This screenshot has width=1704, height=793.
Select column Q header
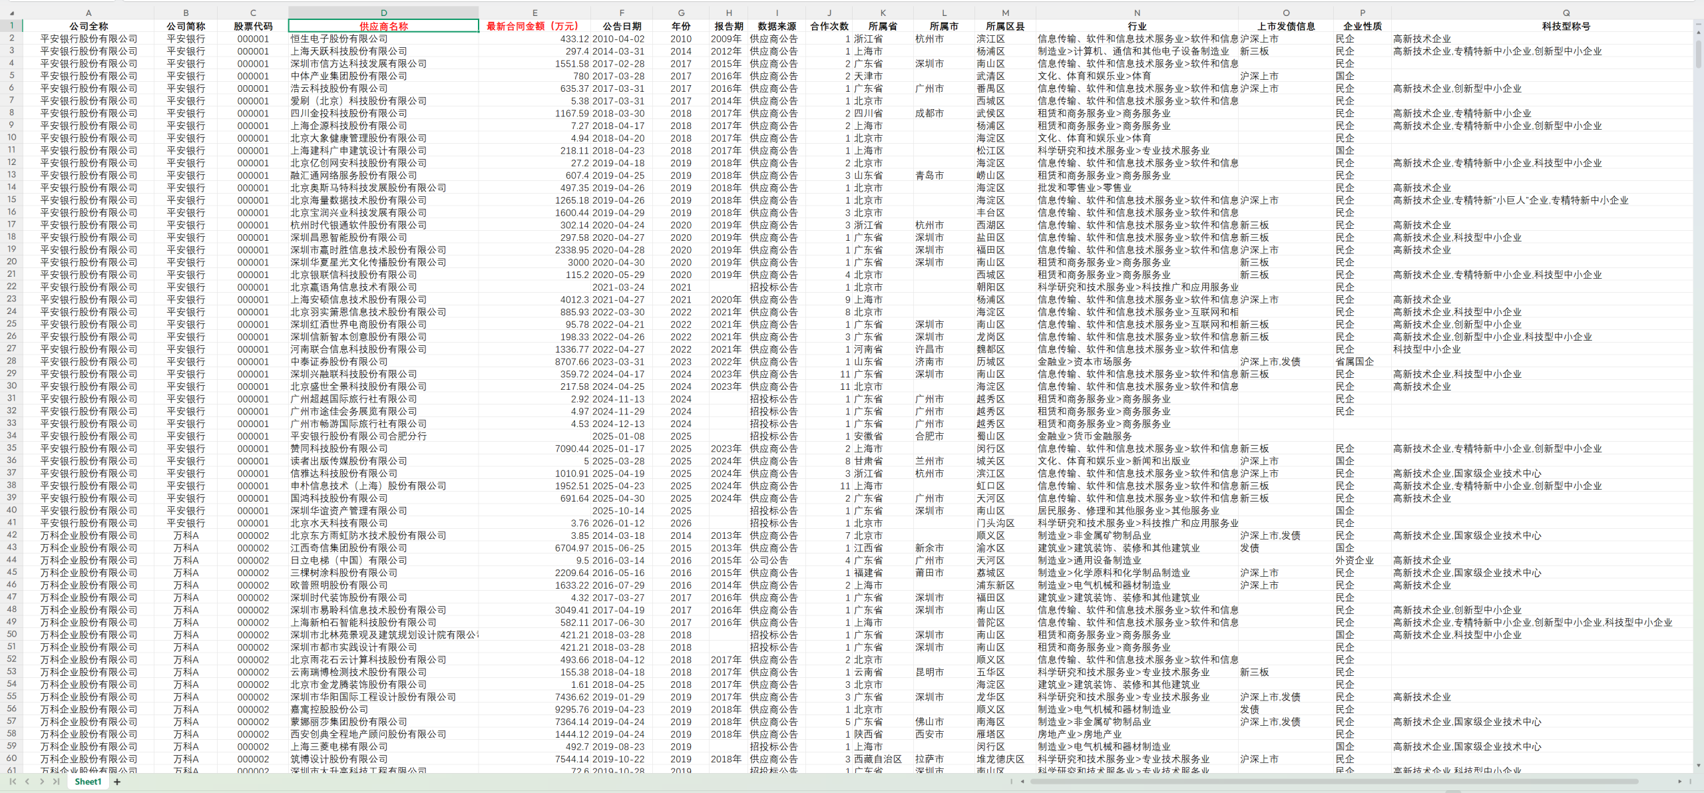1566,13
